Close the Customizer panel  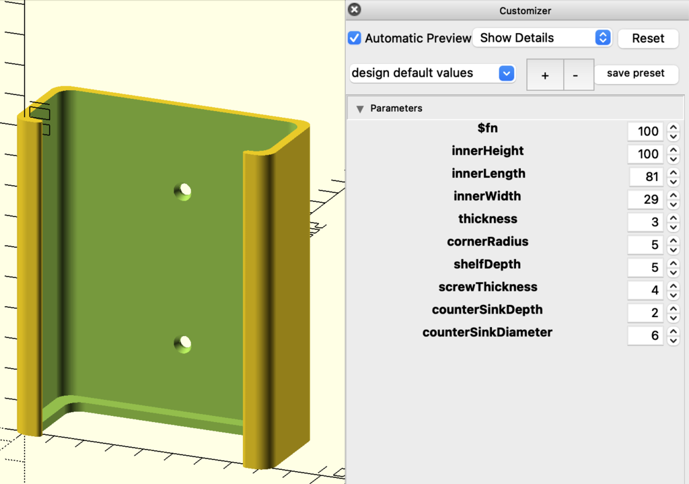[354, 9]
